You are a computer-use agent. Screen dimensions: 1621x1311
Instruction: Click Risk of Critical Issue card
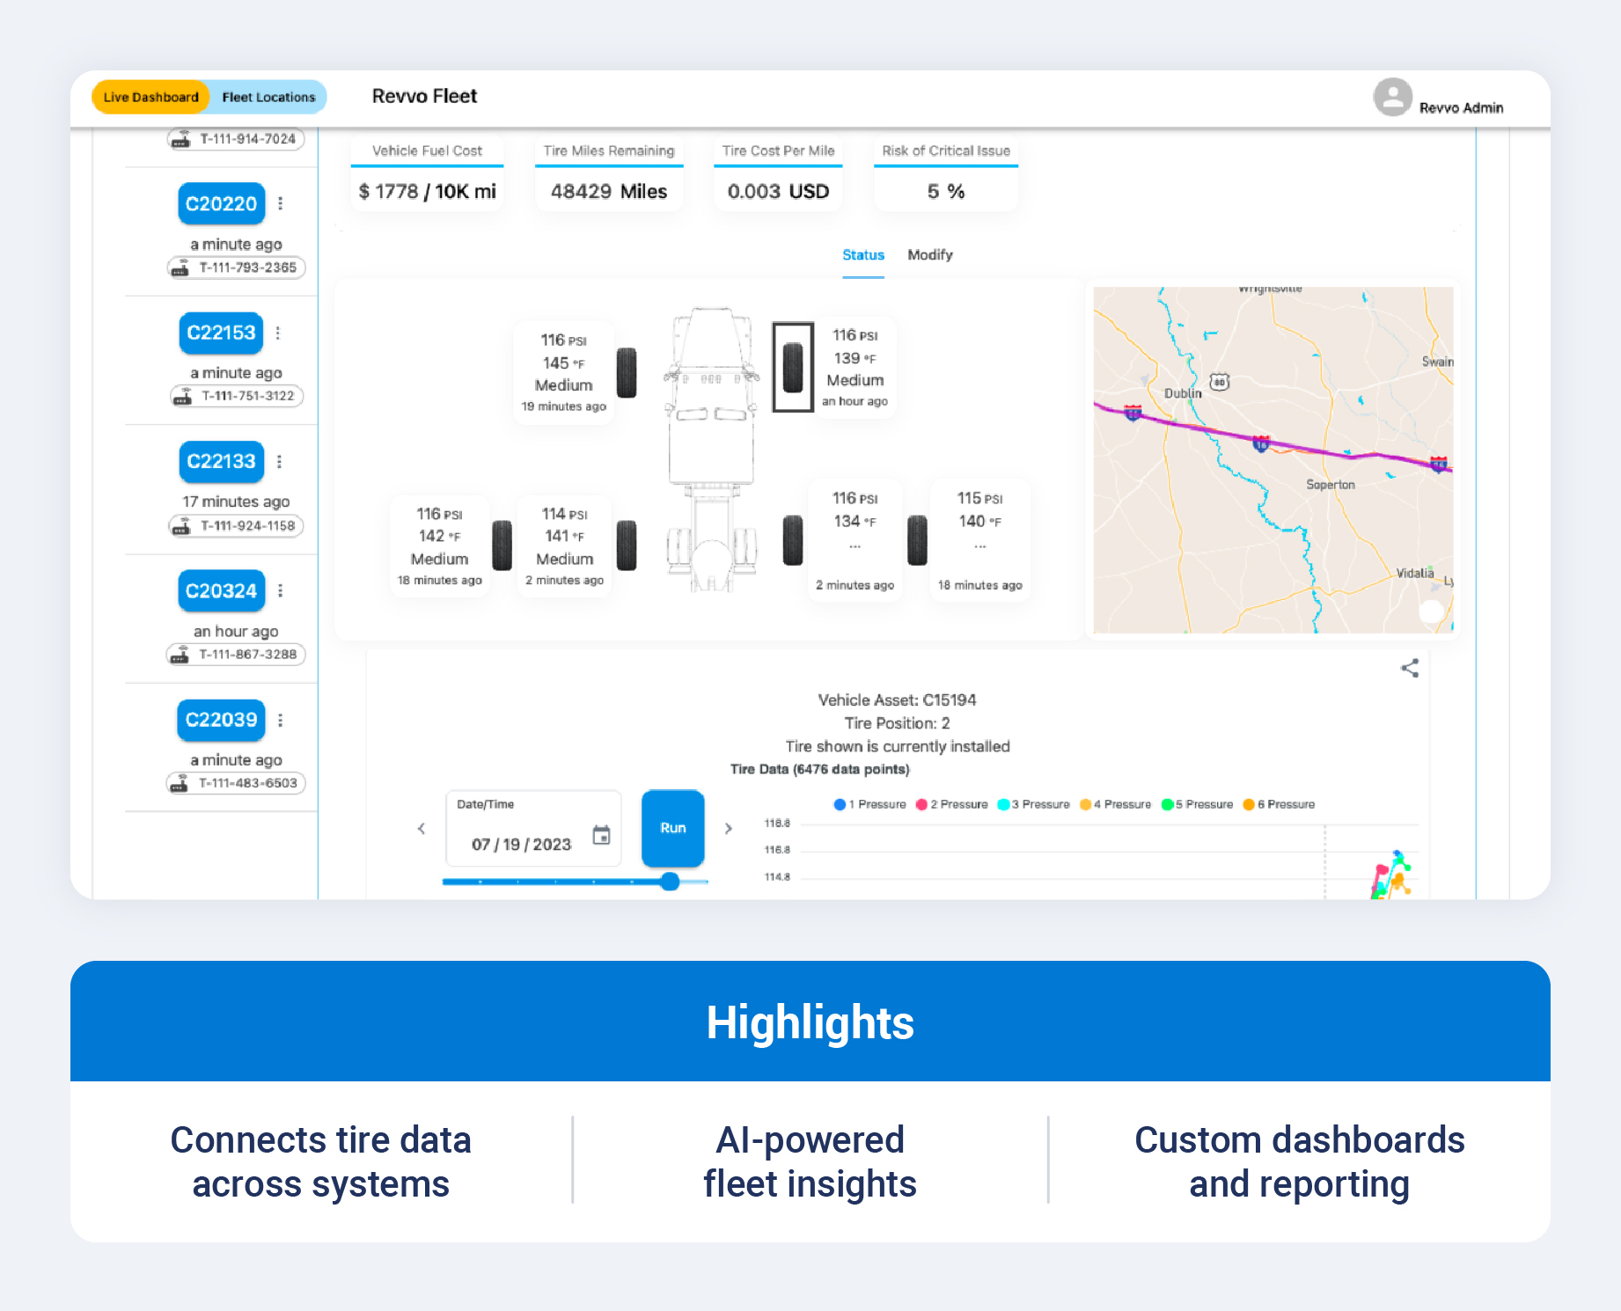pos(946,174)
